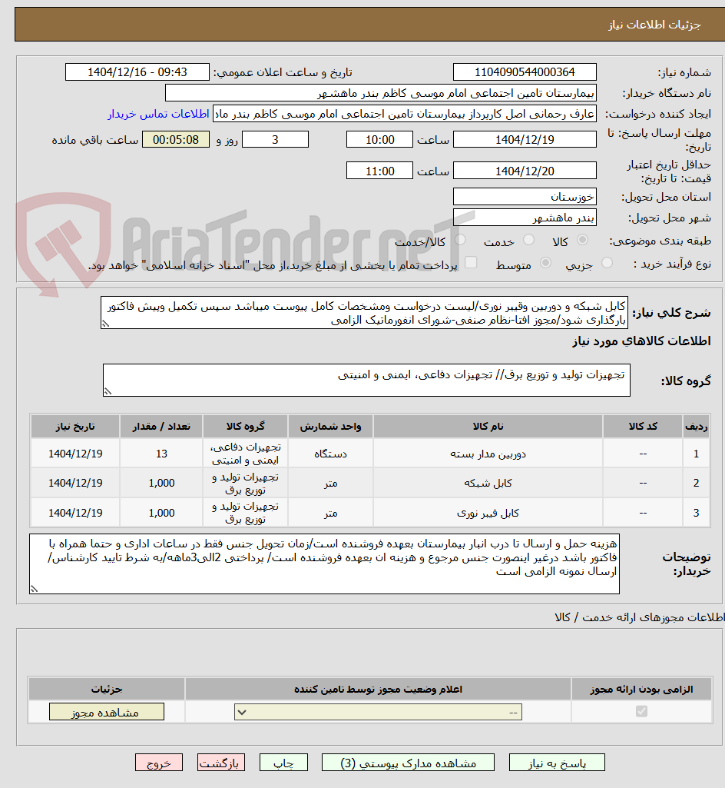Click the استان محل تحویل field خوزستان
Screen dimensions: 725x788
point(525,197)
